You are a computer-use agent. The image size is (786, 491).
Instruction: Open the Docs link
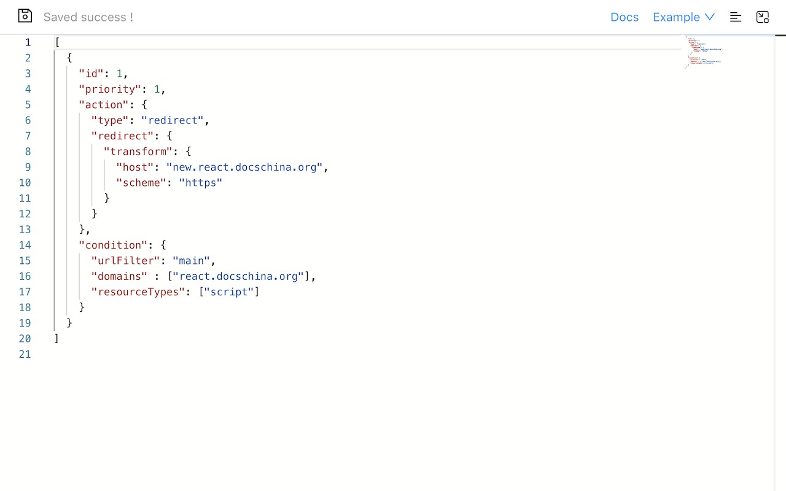pos(625,17)
